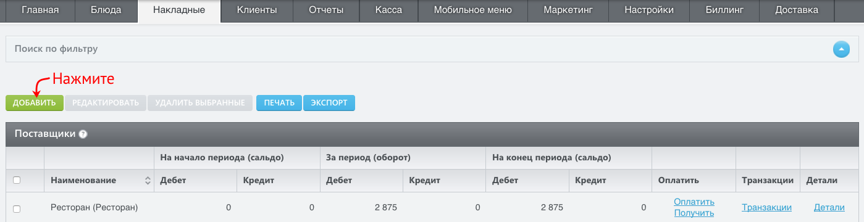Viewport: 864px width, 222px height.
Task: Check the Ресторан row checkbox
Action: point(17,209)
